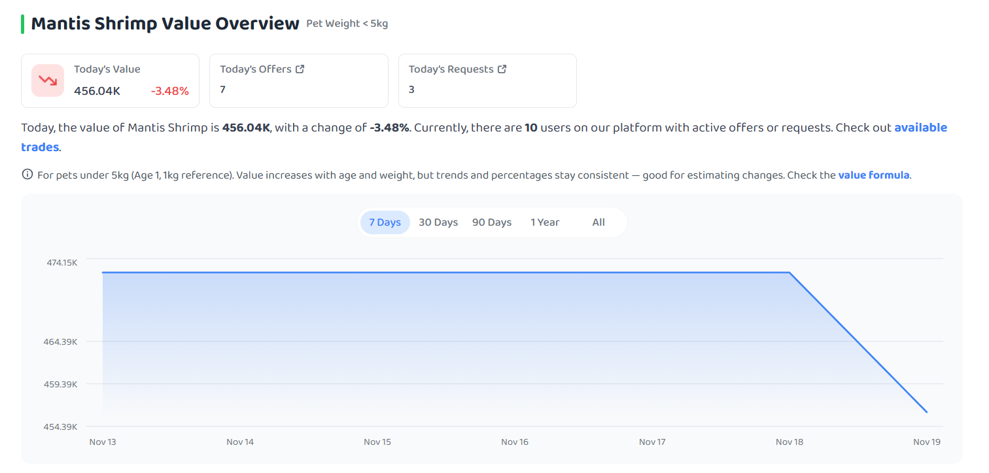The image size is (989, 473).
Task: Open the available trades link
Action: coord(484,137)
